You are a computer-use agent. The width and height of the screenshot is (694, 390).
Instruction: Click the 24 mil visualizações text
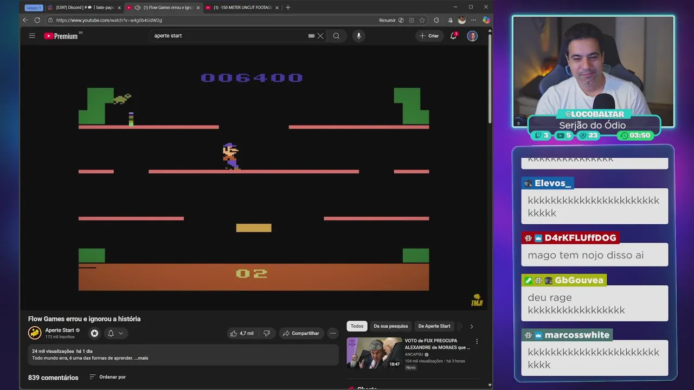coord(53,352)
